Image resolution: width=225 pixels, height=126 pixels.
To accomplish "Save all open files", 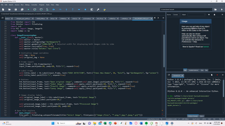I will [22, 9].
